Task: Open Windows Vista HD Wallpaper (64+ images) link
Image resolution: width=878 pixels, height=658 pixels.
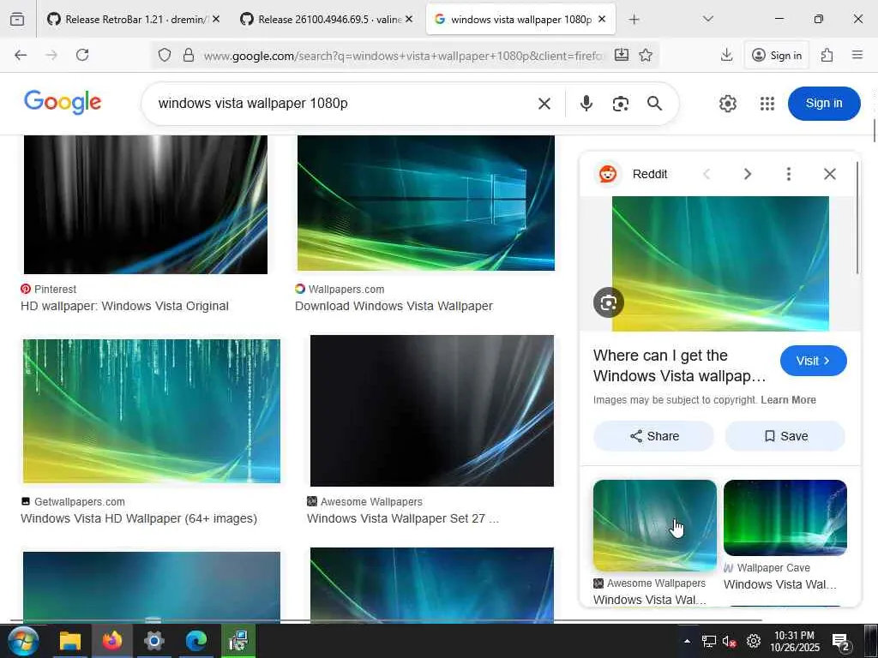Action: click(x=139, y=518)
